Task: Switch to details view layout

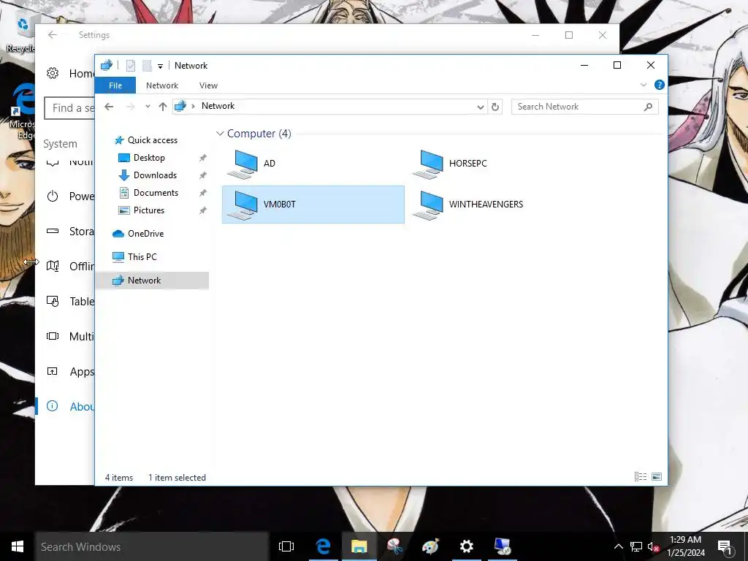Action: click(x=641, y=476)
